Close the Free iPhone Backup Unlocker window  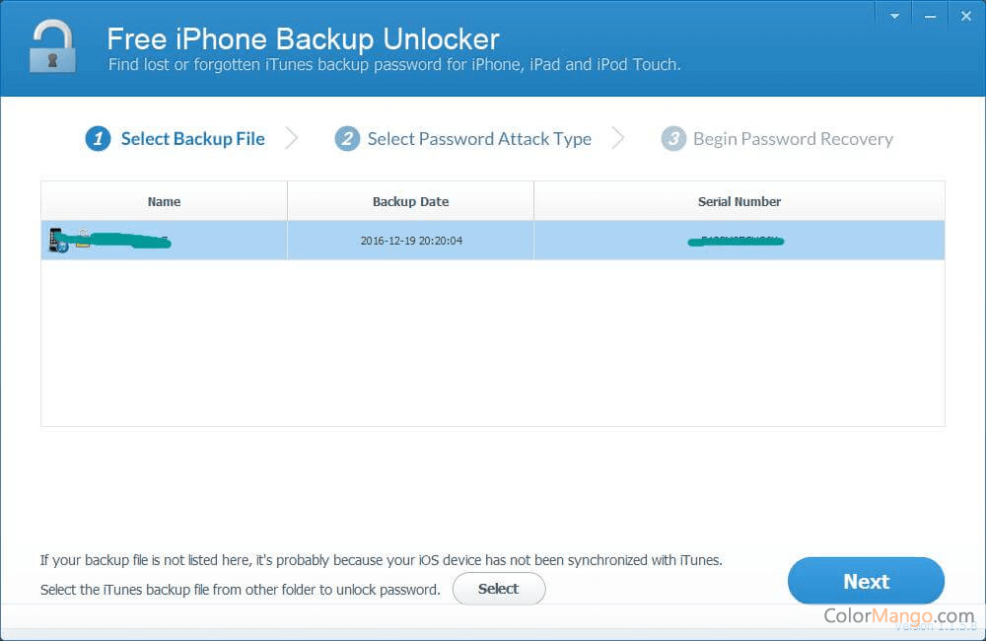pos(964,16)
